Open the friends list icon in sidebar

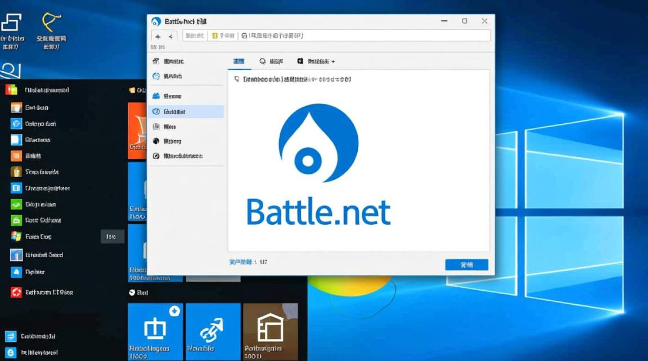click(x=155, y=96)
